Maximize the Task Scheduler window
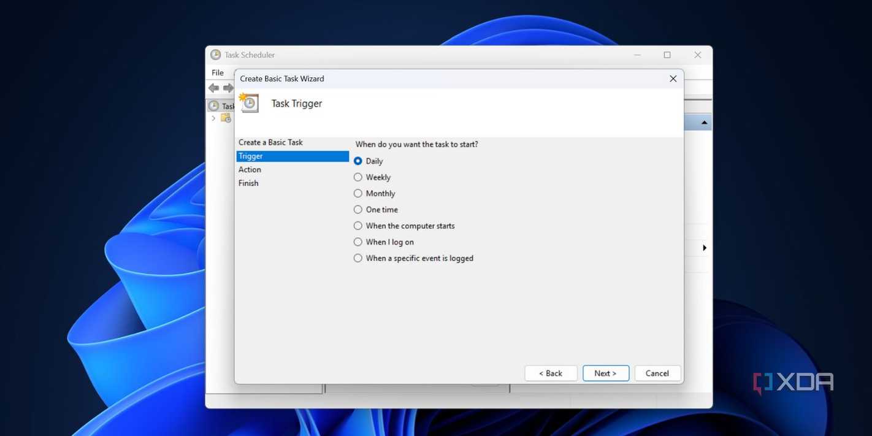This screenshot has width=872, height=436. point(667,55)
